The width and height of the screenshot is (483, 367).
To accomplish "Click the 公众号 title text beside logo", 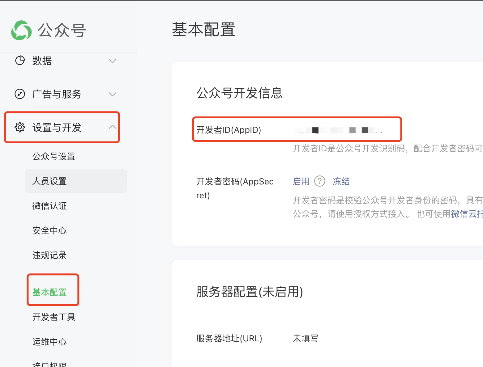I will point(62,30).
